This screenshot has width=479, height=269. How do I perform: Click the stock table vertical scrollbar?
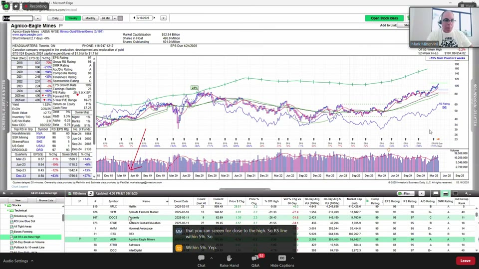coord(477,214)
